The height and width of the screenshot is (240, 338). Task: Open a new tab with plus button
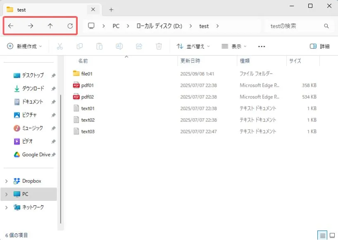coord(111,10)
